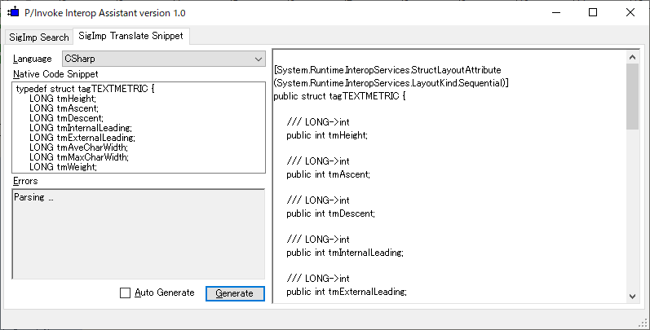This screenshot has height=330, width=650.
Task: Click the 'public int tmDescent;' output line
Action: tap(331, 213)
